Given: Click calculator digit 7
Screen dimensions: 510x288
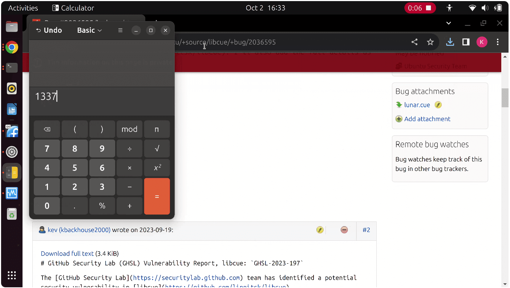Looking at the screenshot, I should [47, 148].
